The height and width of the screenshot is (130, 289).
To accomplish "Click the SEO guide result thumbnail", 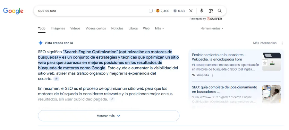I will pyautogui.click(x=271, y=94).
